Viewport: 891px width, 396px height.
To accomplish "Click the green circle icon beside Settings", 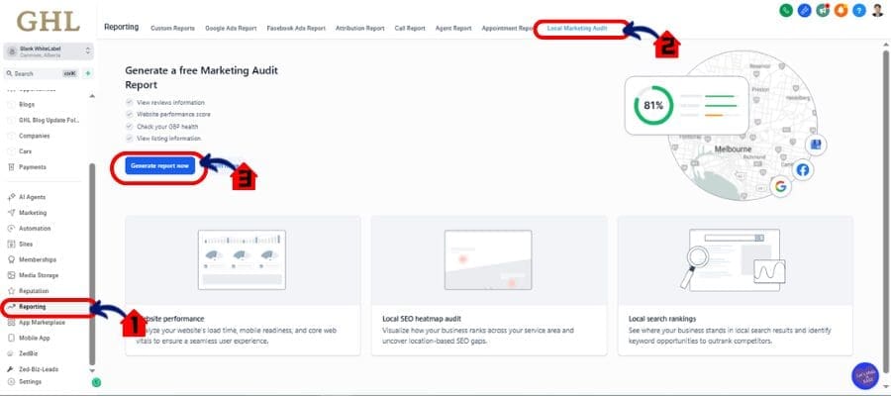I will [97, 382].
